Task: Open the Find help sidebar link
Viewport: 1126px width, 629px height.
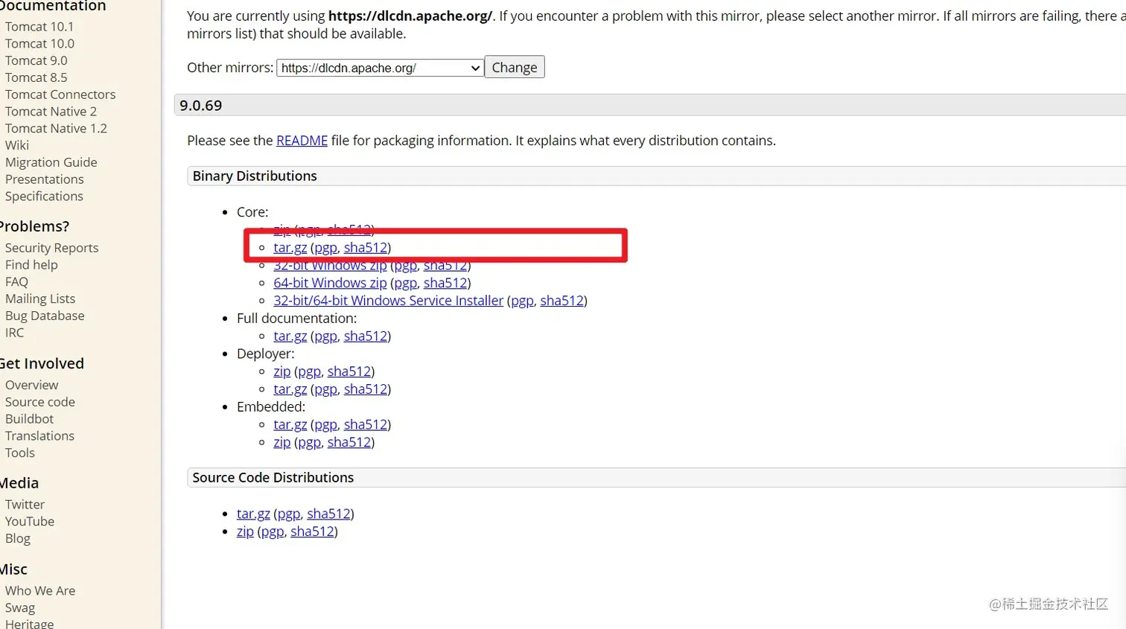Action: pos(31,265)
